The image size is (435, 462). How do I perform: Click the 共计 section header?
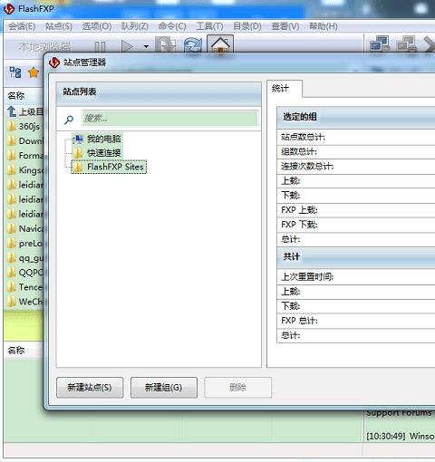tap(356, 257)
